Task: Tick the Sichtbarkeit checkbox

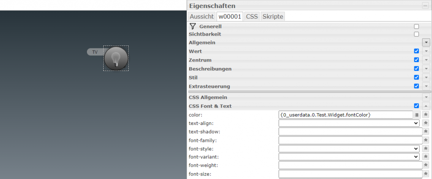Action: click(x=416, y=34)
